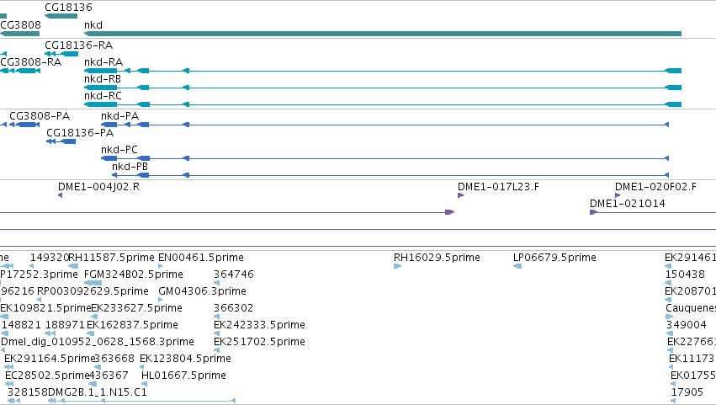Click the long teal nkd gene bar
The width and height of the screenshot is (716, 405).
pos(383,34)
